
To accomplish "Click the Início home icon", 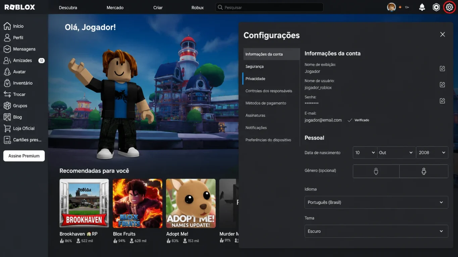I will click(x=7, y=26).
